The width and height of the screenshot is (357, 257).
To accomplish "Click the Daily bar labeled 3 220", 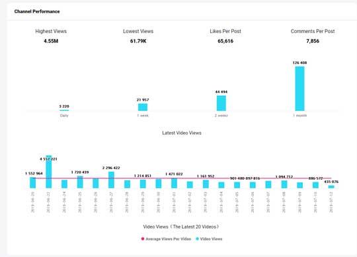I will (64, 110).
